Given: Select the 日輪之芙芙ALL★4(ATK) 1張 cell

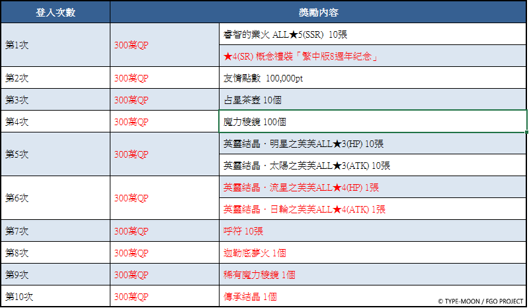Looking at the screenshot, I should click(x=372, y=209).
